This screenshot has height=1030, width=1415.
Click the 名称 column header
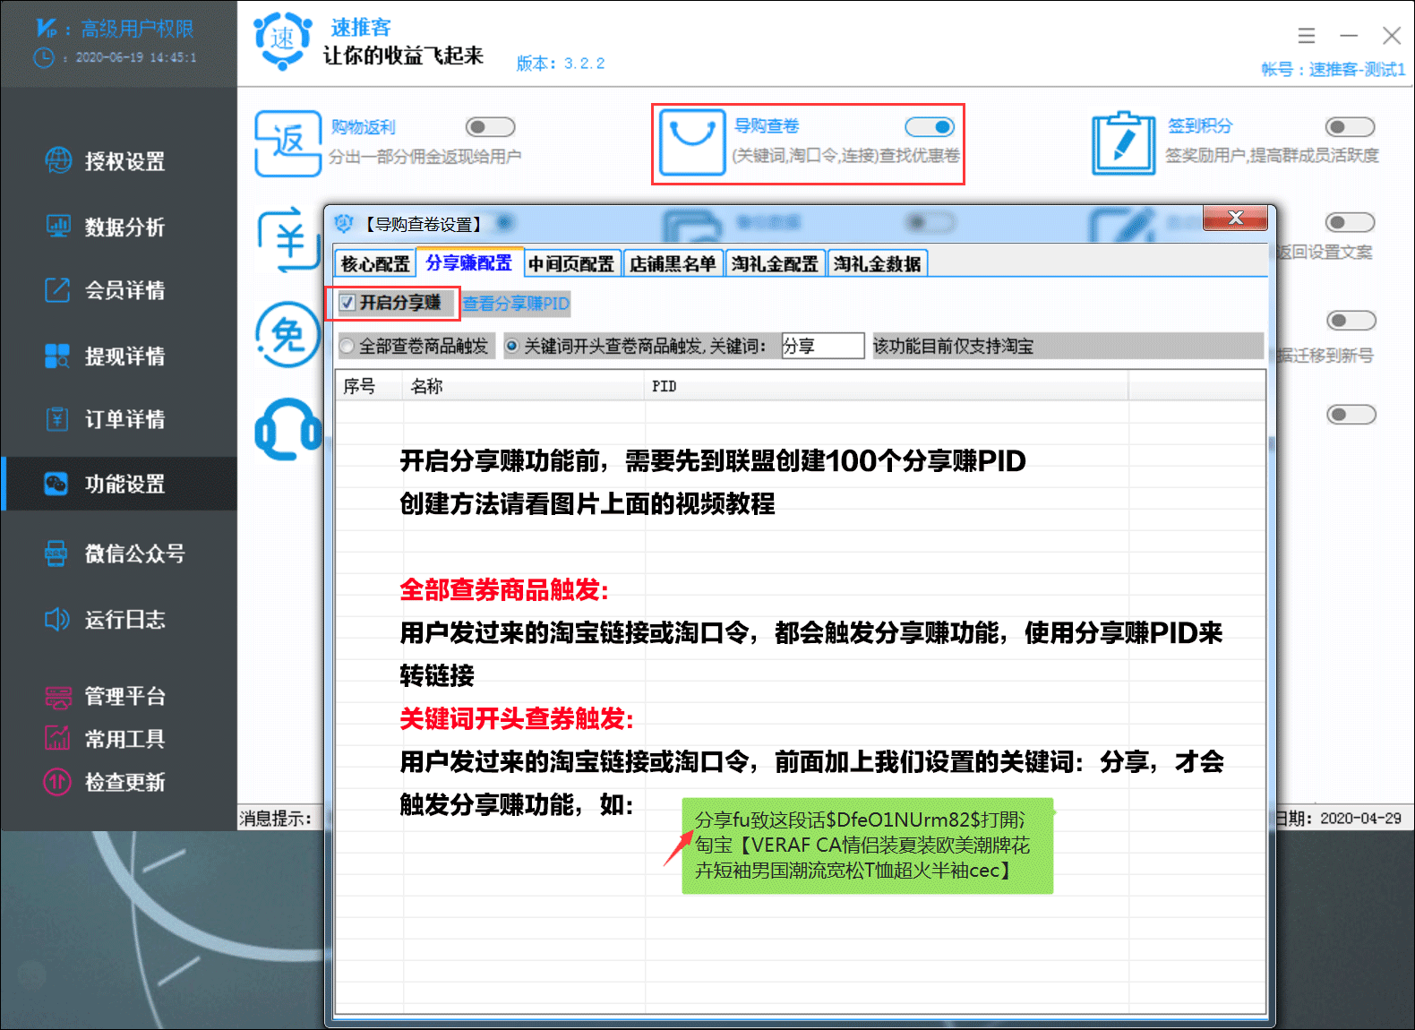(523, 386)
